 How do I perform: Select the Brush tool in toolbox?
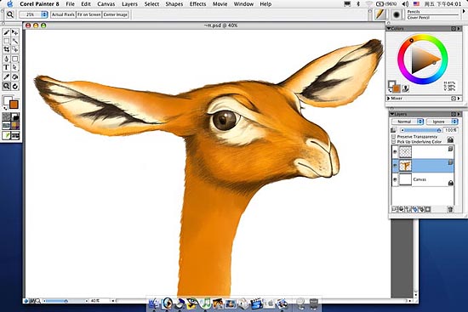tap(7, 32)
